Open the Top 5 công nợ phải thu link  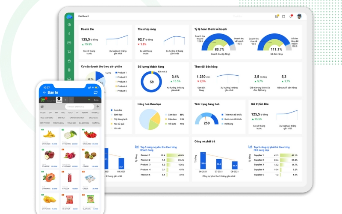pyautogui.click(x=159, y=149)
